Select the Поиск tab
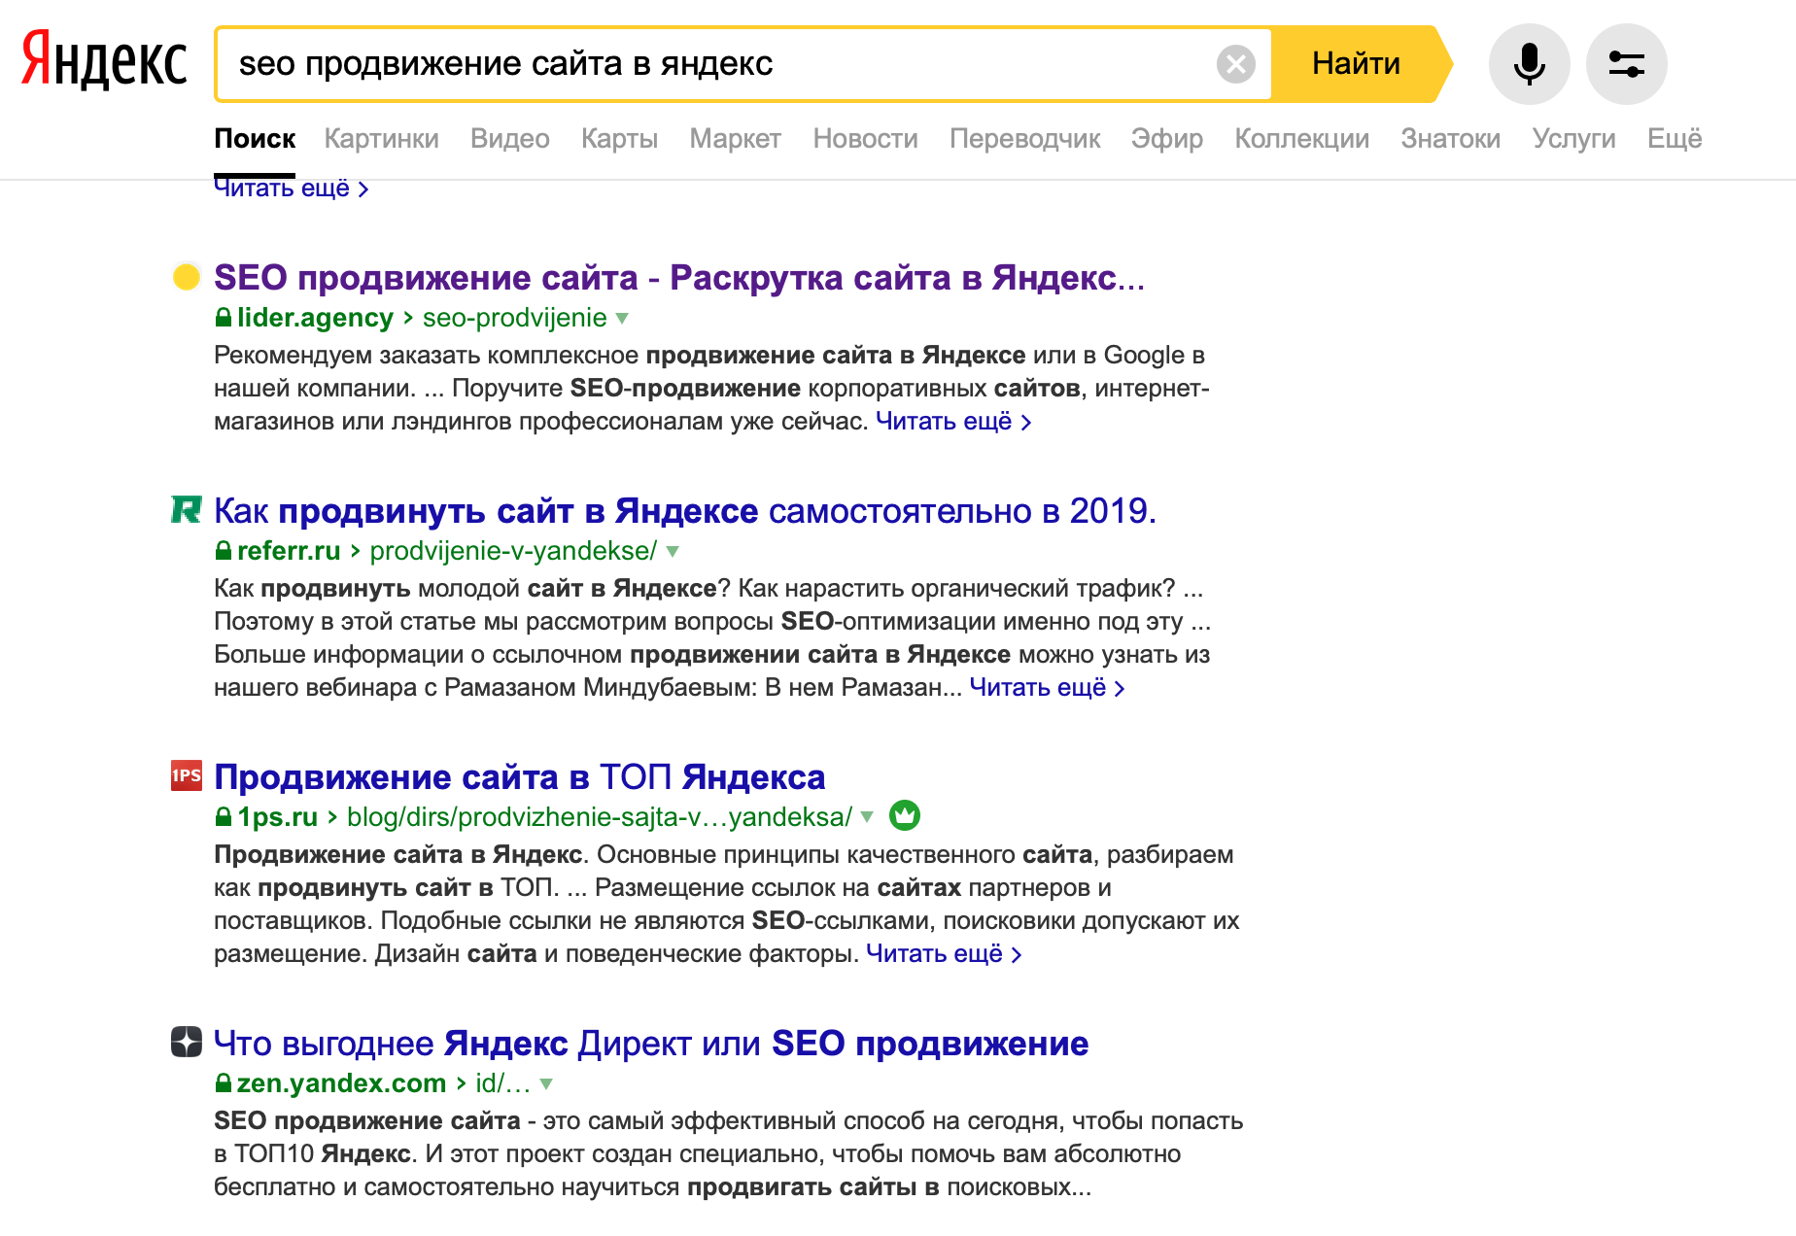1796x1236 pixels. point(255,139)
